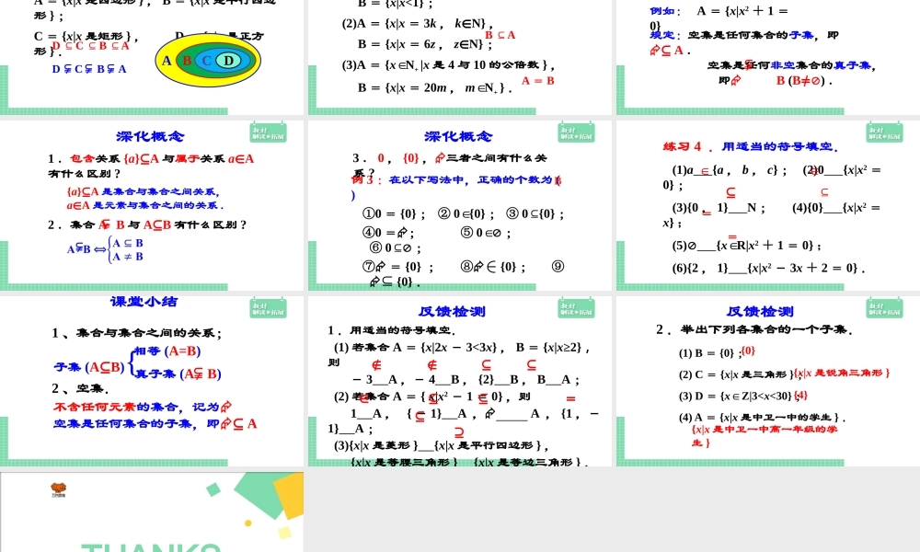Click circle A in the Venn diagram

click(x=166, y=61)
